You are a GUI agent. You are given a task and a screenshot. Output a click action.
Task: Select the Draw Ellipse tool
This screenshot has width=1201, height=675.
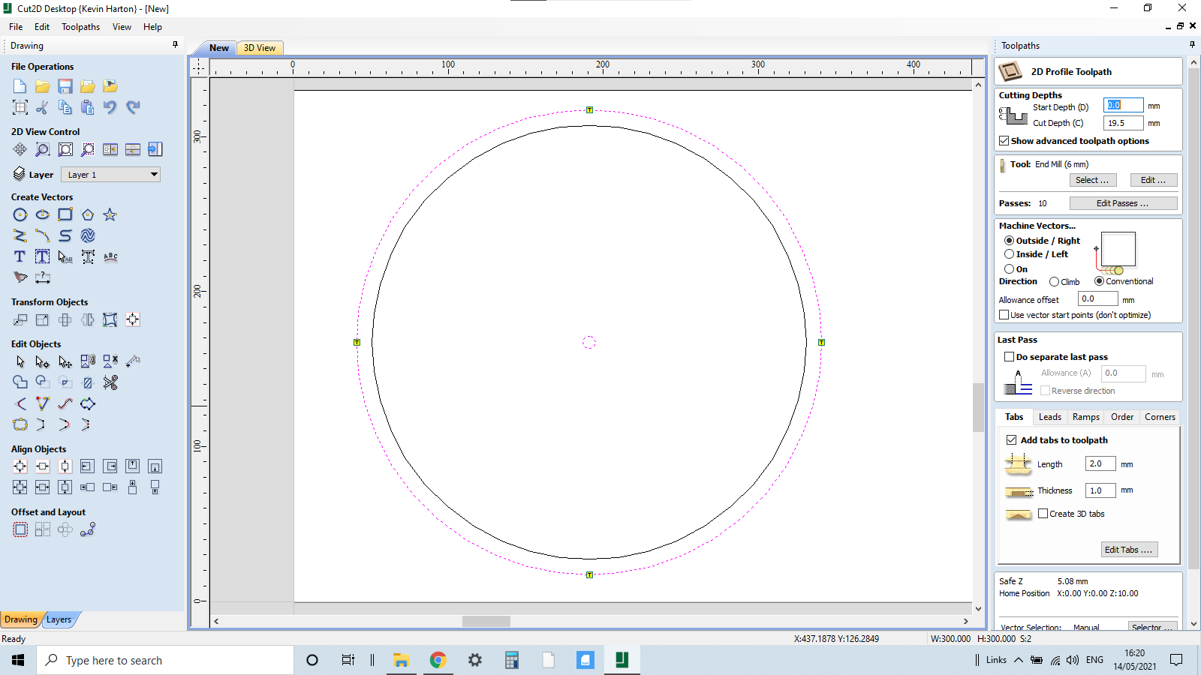43,214
